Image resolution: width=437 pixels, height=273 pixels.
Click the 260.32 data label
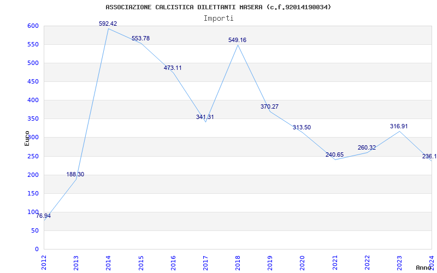click(367, 147)
